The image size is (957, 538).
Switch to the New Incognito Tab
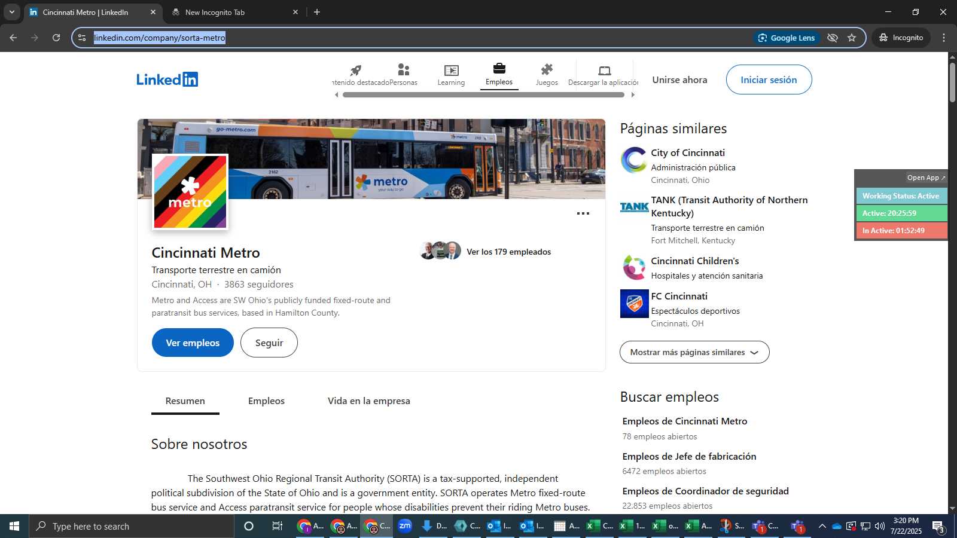(234, 12)
